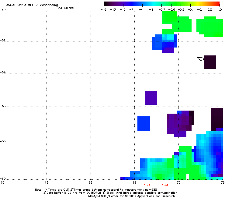
Task: Click note line starting '3)Data buffer is 22 hrs'
Action: click(110, 193)
